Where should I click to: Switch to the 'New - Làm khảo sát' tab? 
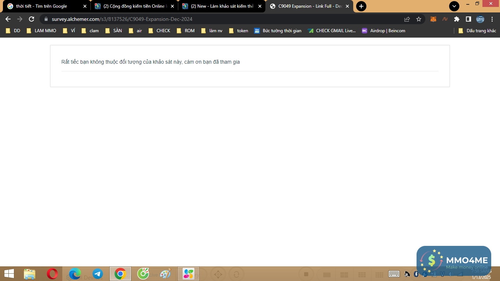pos(222,6)
